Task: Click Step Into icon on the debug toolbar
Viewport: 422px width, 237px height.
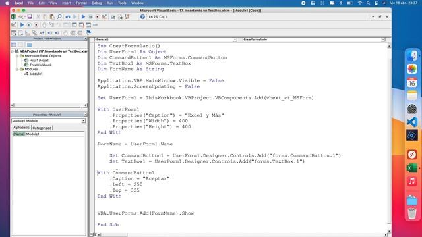Action: [51, 25]
